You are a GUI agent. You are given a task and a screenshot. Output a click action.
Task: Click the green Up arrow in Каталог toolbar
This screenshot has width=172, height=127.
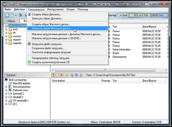pos(53,75)
